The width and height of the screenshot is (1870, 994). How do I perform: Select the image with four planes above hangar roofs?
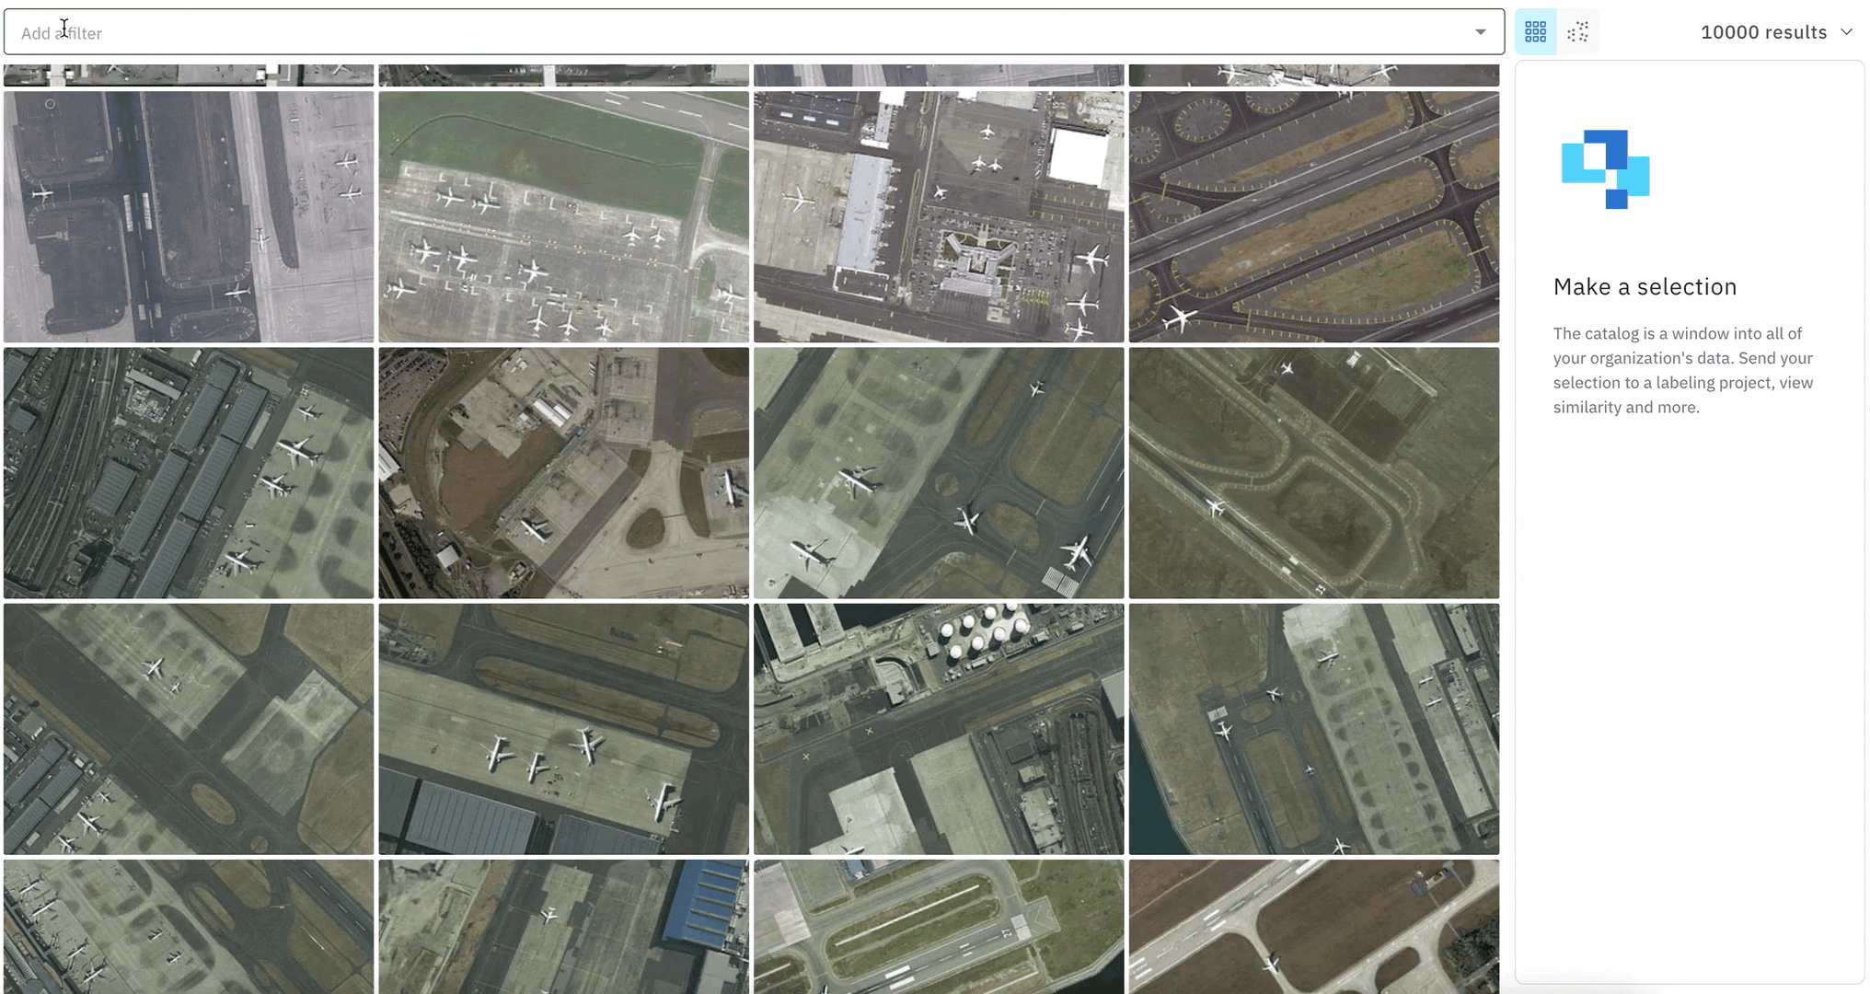563,729
